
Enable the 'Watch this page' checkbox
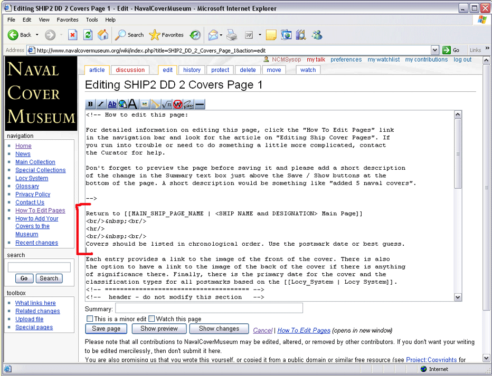click(152, 319)
